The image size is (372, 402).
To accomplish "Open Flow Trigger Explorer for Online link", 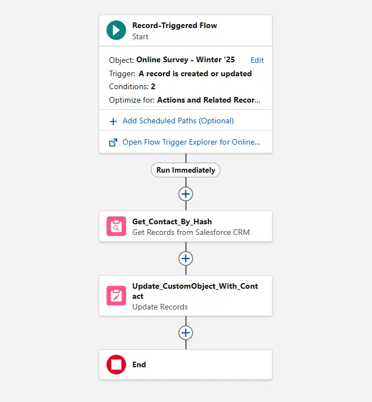I will [x=192, y=142].
